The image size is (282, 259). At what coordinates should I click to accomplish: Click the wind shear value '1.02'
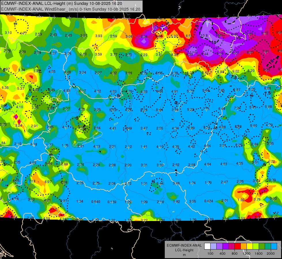[x=241, y=200]
